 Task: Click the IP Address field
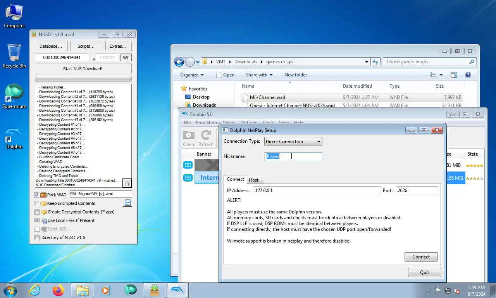(317, 191)
